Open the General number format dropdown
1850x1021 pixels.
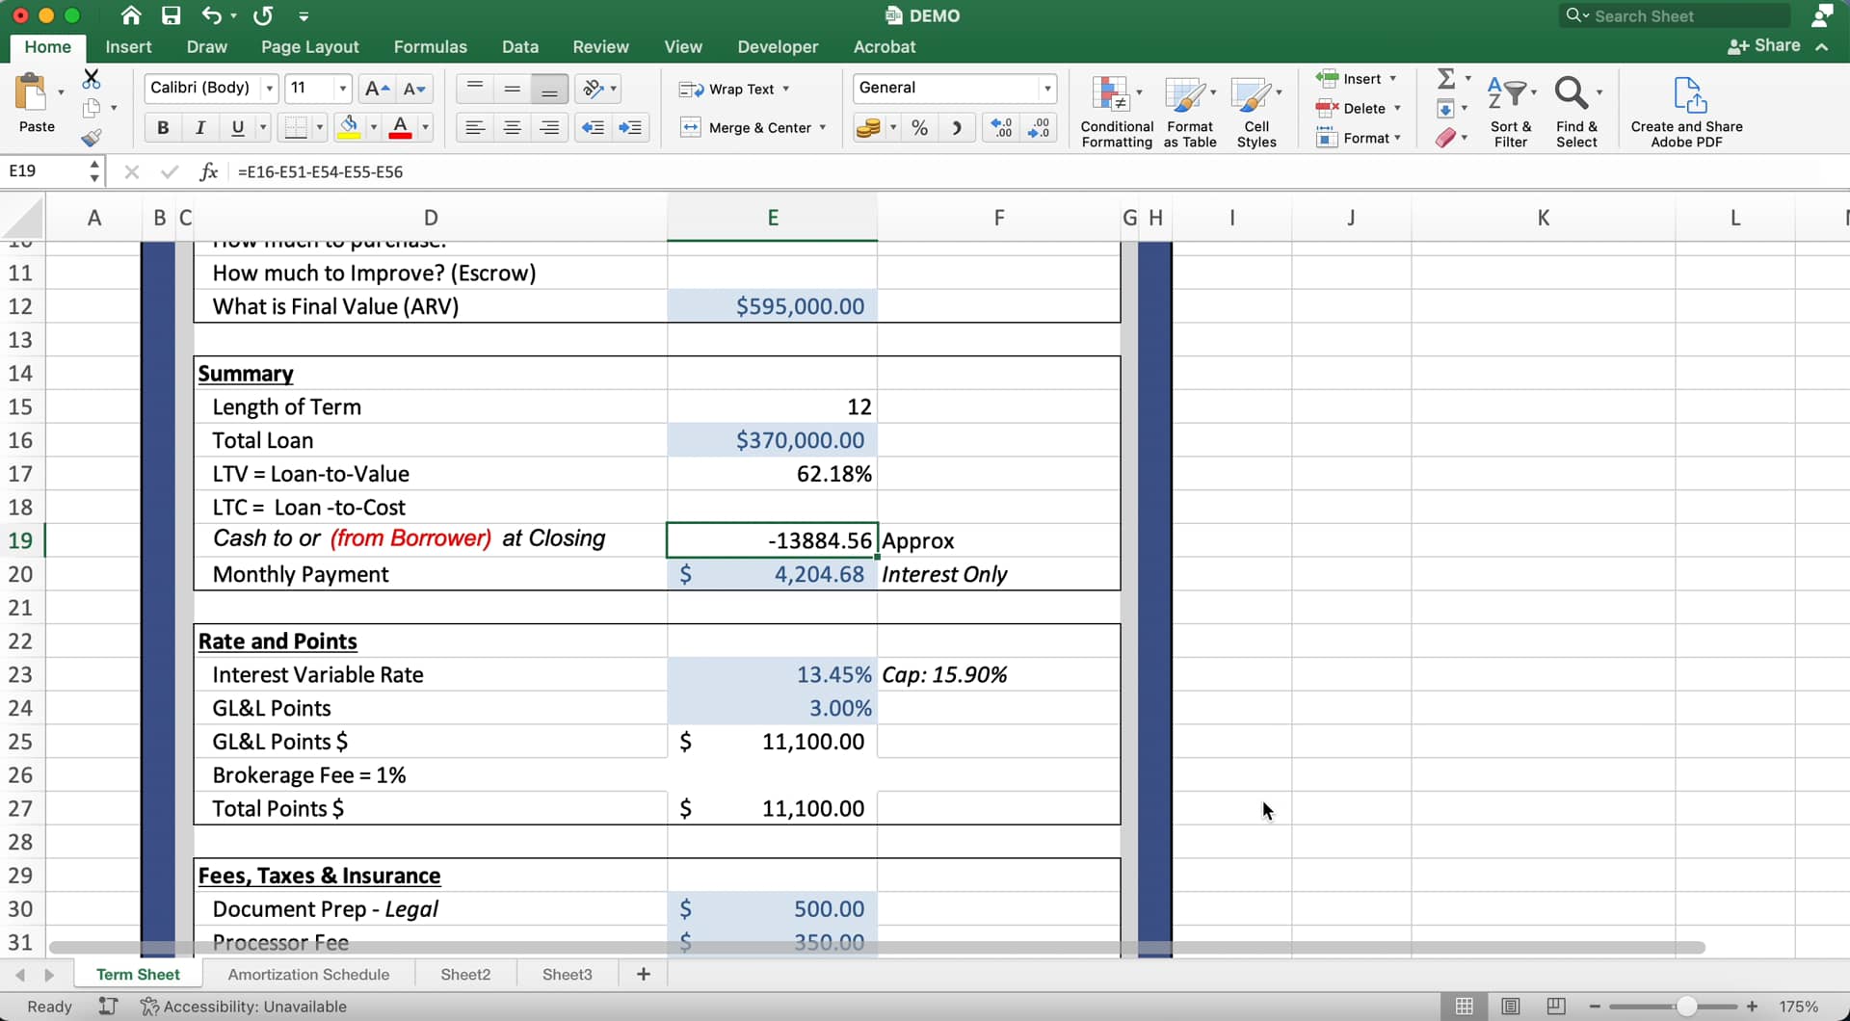coord(1047,88)
